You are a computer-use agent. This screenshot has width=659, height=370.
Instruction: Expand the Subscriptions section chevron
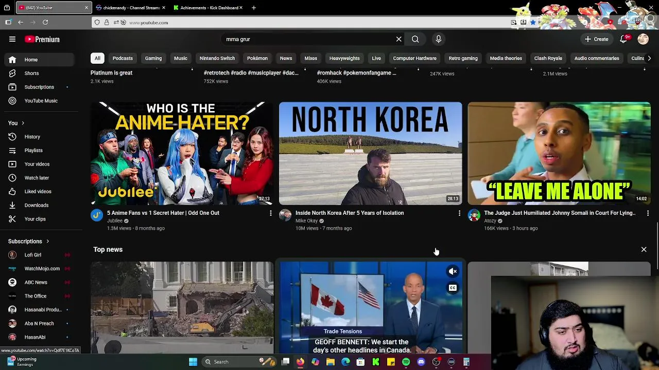47,241
